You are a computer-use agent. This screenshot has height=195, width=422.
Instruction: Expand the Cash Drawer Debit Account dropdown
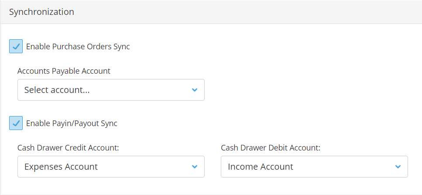pyautogui.click(x=314, y=167)
